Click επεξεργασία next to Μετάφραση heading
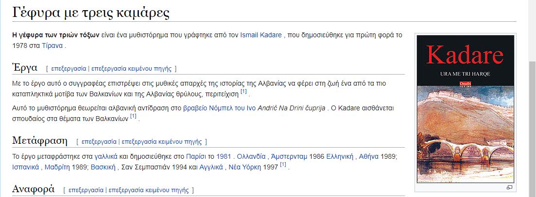 tap(99, 141)
